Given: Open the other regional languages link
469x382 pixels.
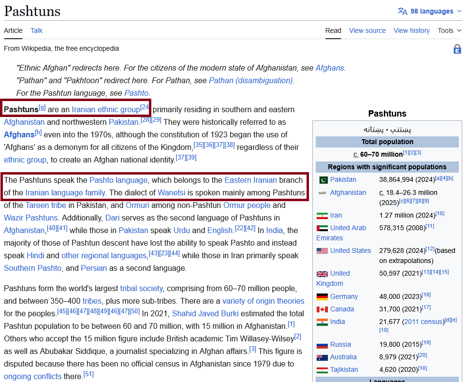Looking at the screenshot, I should click(x=104, y=255).
